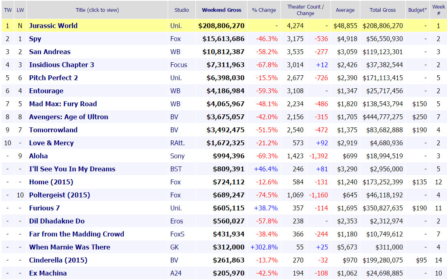View the Pitch Perfect 2 page
This screenshot has height=280, width=447.
coord(53,78)
